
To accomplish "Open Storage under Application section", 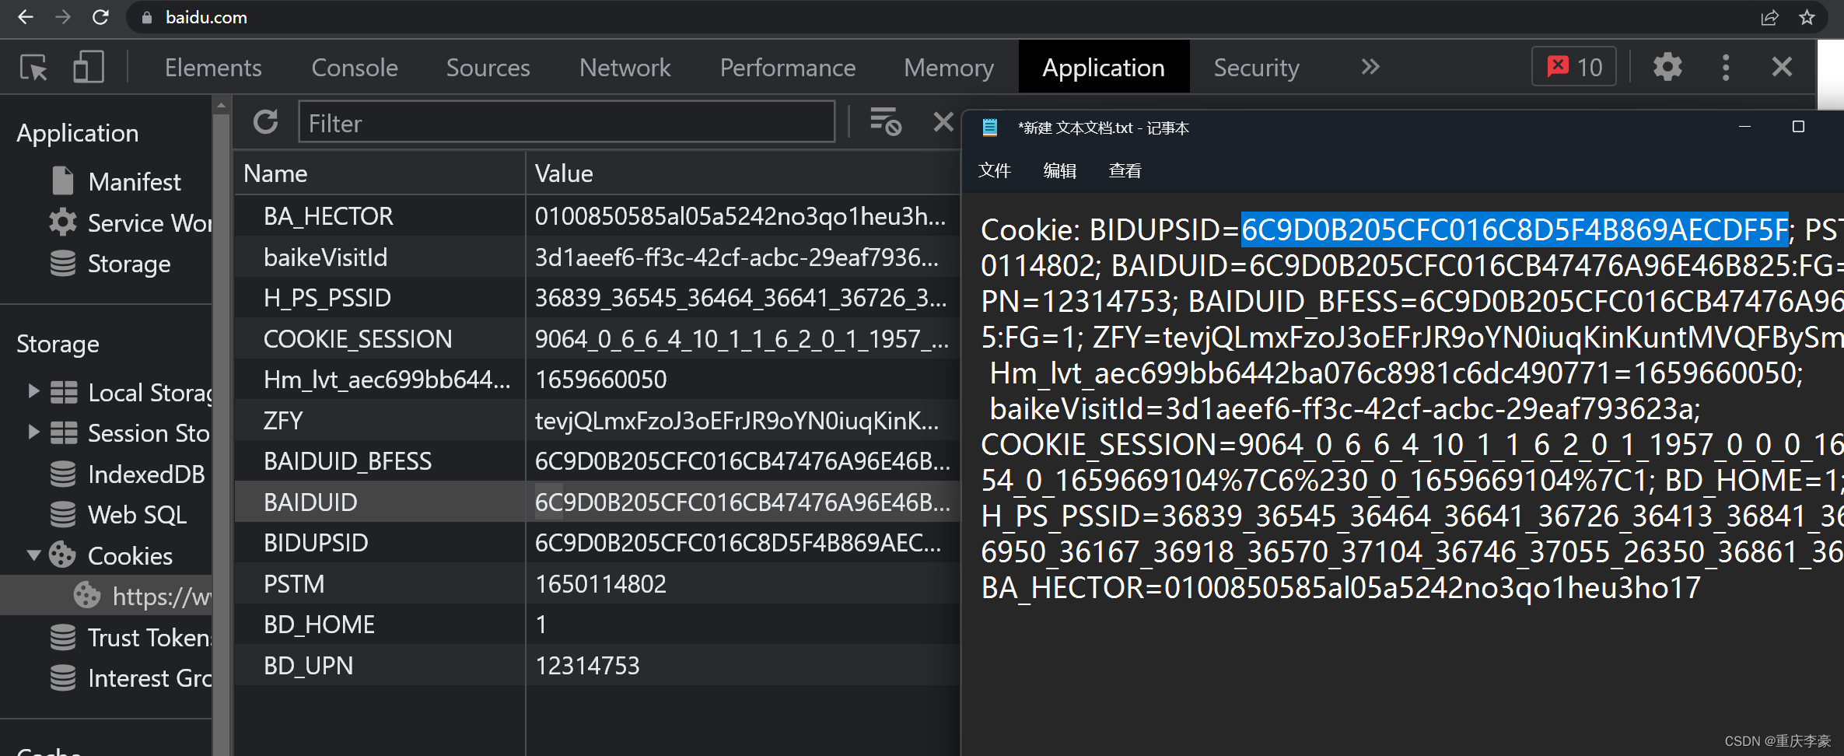I will click(x=110, y=264).
